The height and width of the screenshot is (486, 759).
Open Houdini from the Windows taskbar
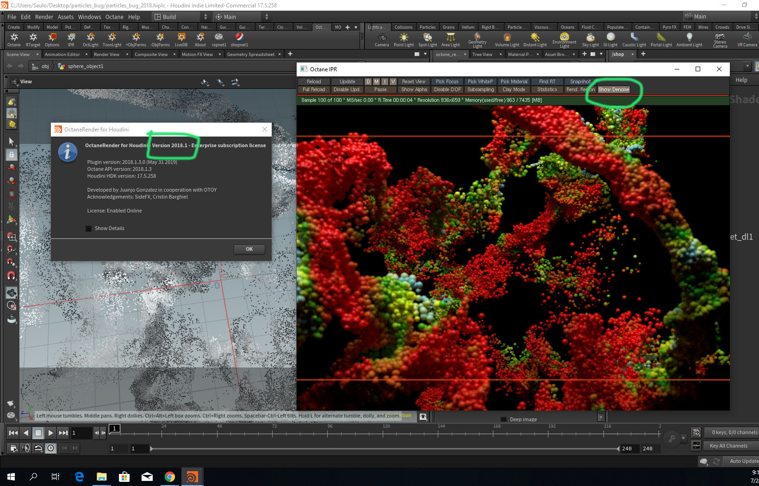tap(192, 476)
